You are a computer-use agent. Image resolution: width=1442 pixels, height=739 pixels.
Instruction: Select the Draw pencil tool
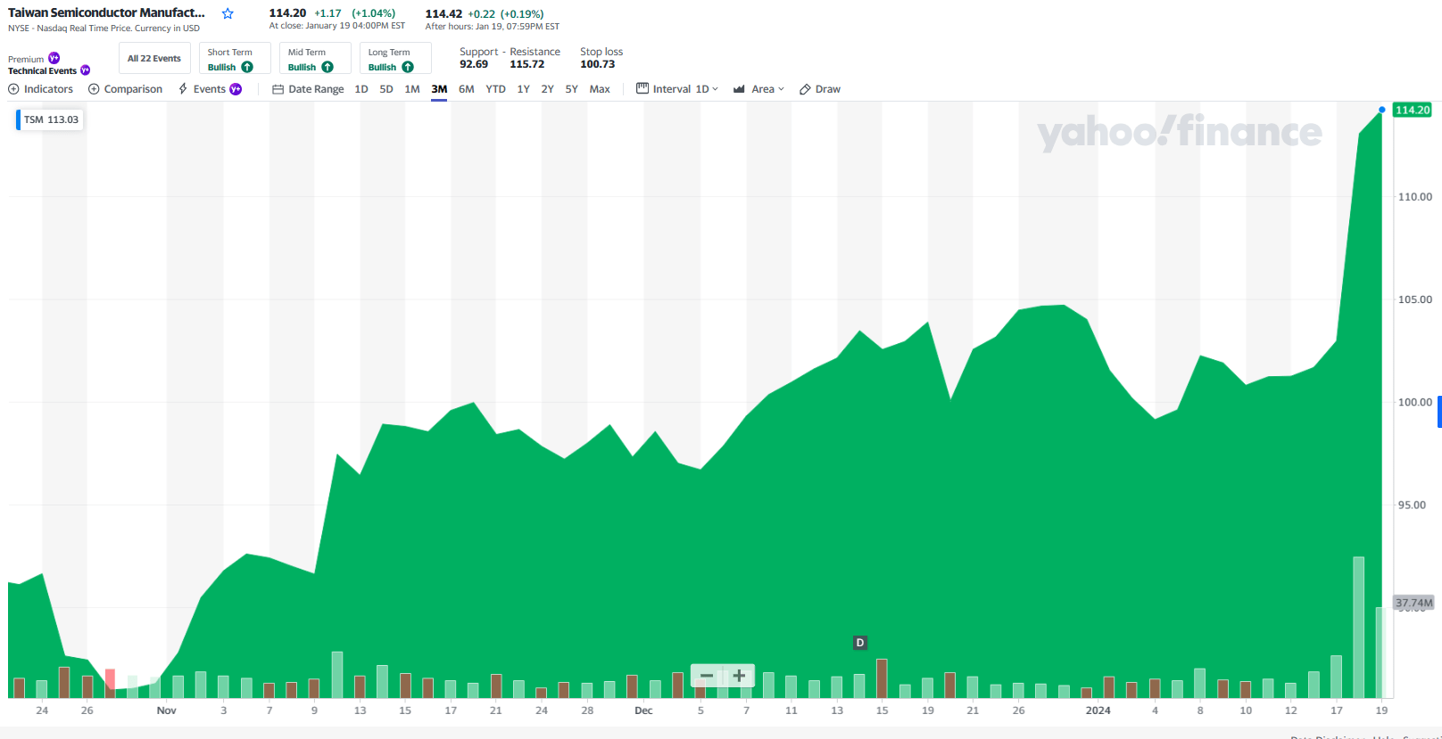click(x=820, y=89)
